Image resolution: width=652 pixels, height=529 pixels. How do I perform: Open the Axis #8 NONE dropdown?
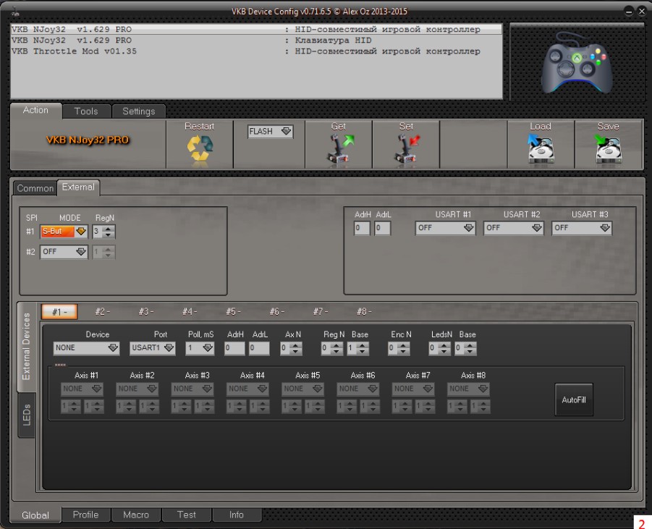coord(468,389)
